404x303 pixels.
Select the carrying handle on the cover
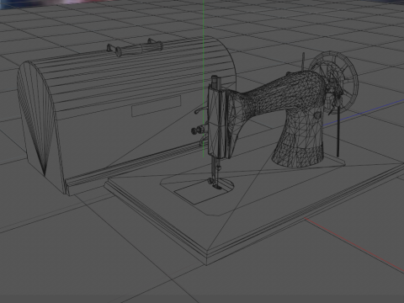pos(135,48)
